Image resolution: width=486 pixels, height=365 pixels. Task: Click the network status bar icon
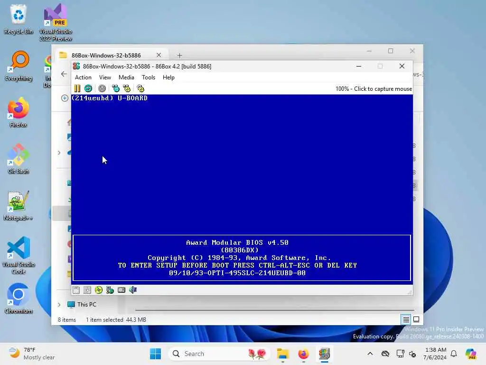tap(110, 290)
